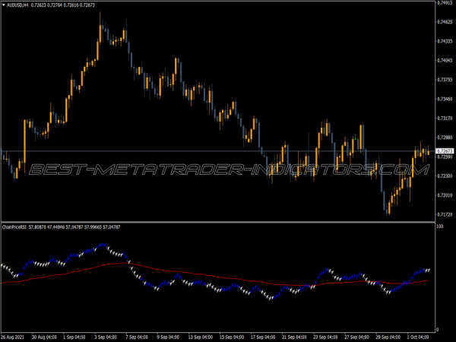Viewport: 456px width, 342px height.
Task: Click the 21 Sep 04:00 time label
Action: pyautogui.click(x=294, y=337)
